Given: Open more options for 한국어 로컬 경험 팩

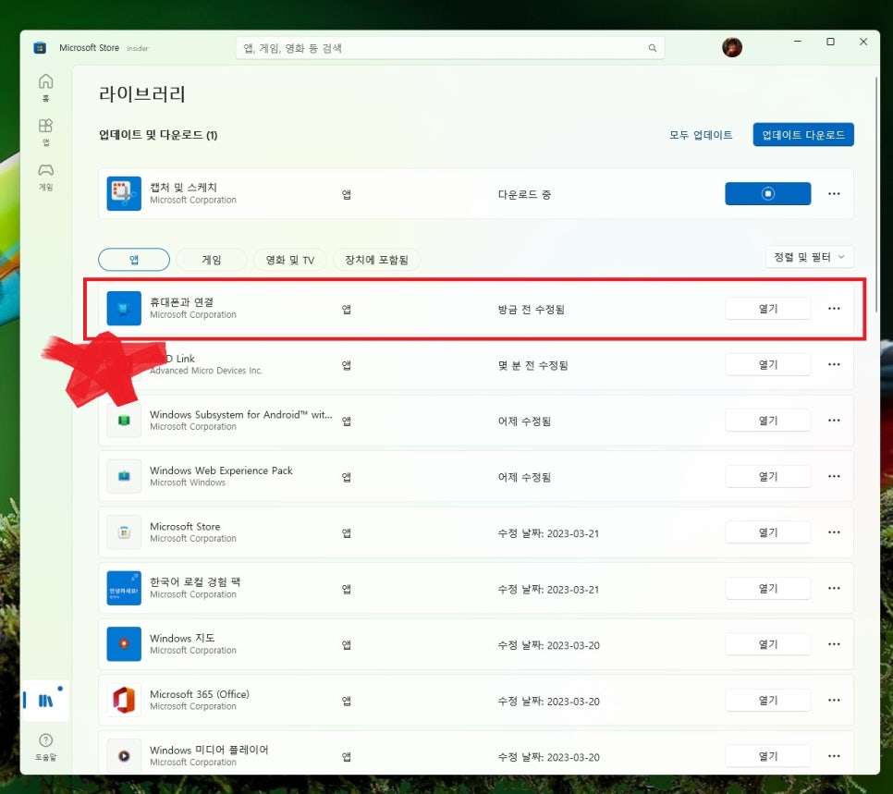Looking at the screenshot, I should 834,588.
